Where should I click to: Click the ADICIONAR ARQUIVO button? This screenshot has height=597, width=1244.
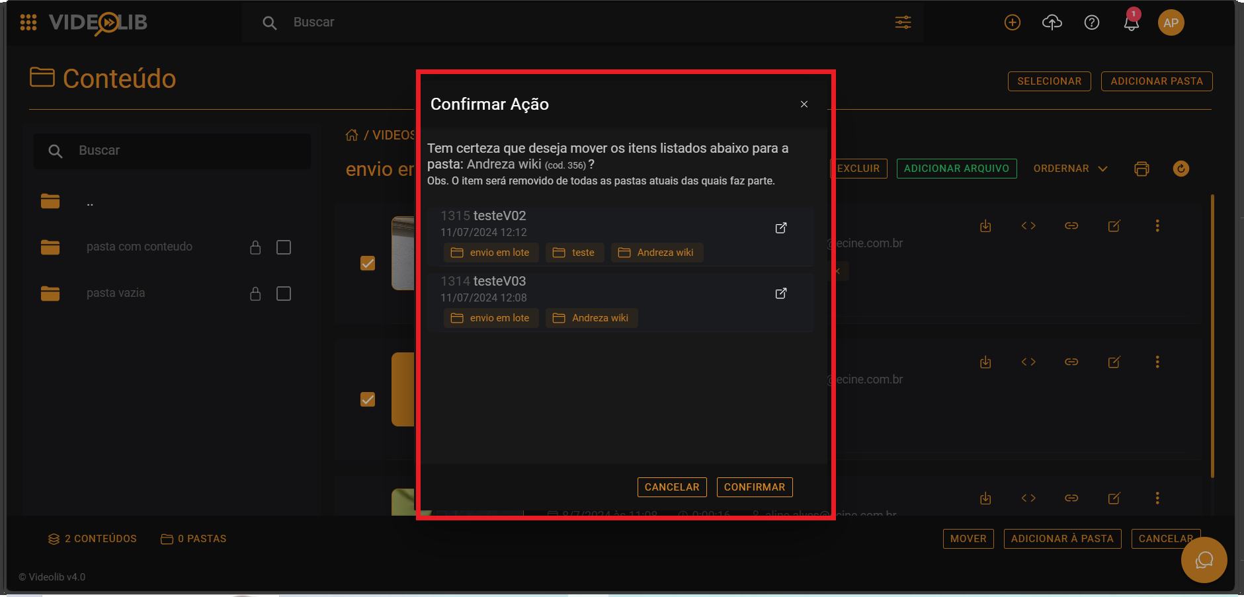[x=956, y=169]
